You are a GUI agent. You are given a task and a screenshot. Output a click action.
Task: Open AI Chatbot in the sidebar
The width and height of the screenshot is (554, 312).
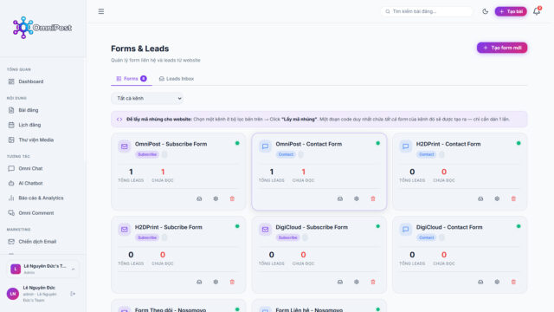coord(43,183)
